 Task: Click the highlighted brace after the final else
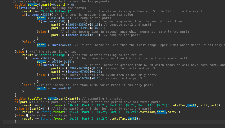click(x=27, y=115)
